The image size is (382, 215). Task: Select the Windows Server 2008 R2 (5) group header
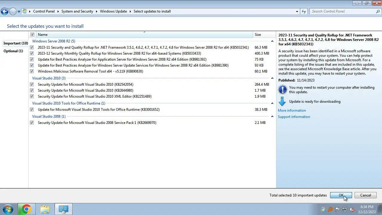pos(54,41)
